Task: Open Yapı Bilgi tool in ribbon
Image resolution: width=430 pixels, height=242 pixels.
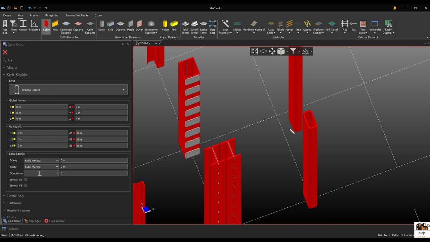Action: point(5,27)
